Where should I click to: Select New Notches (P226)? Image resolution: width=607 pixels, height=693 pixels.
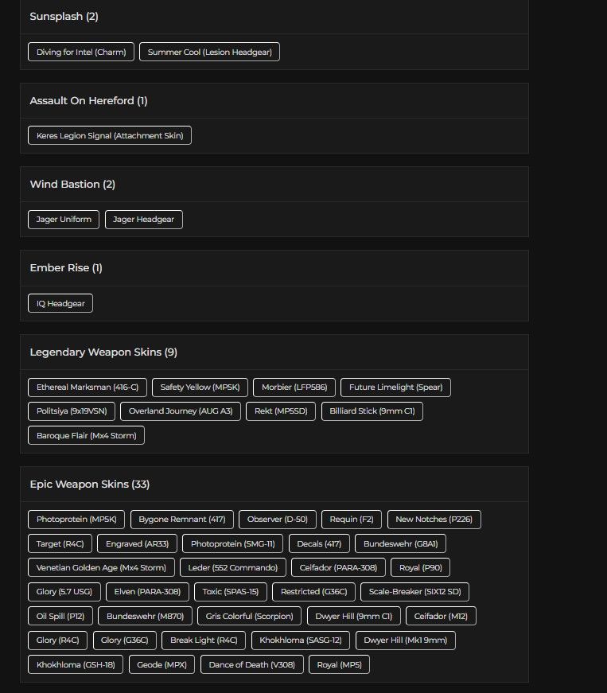[x=434, y=520]
